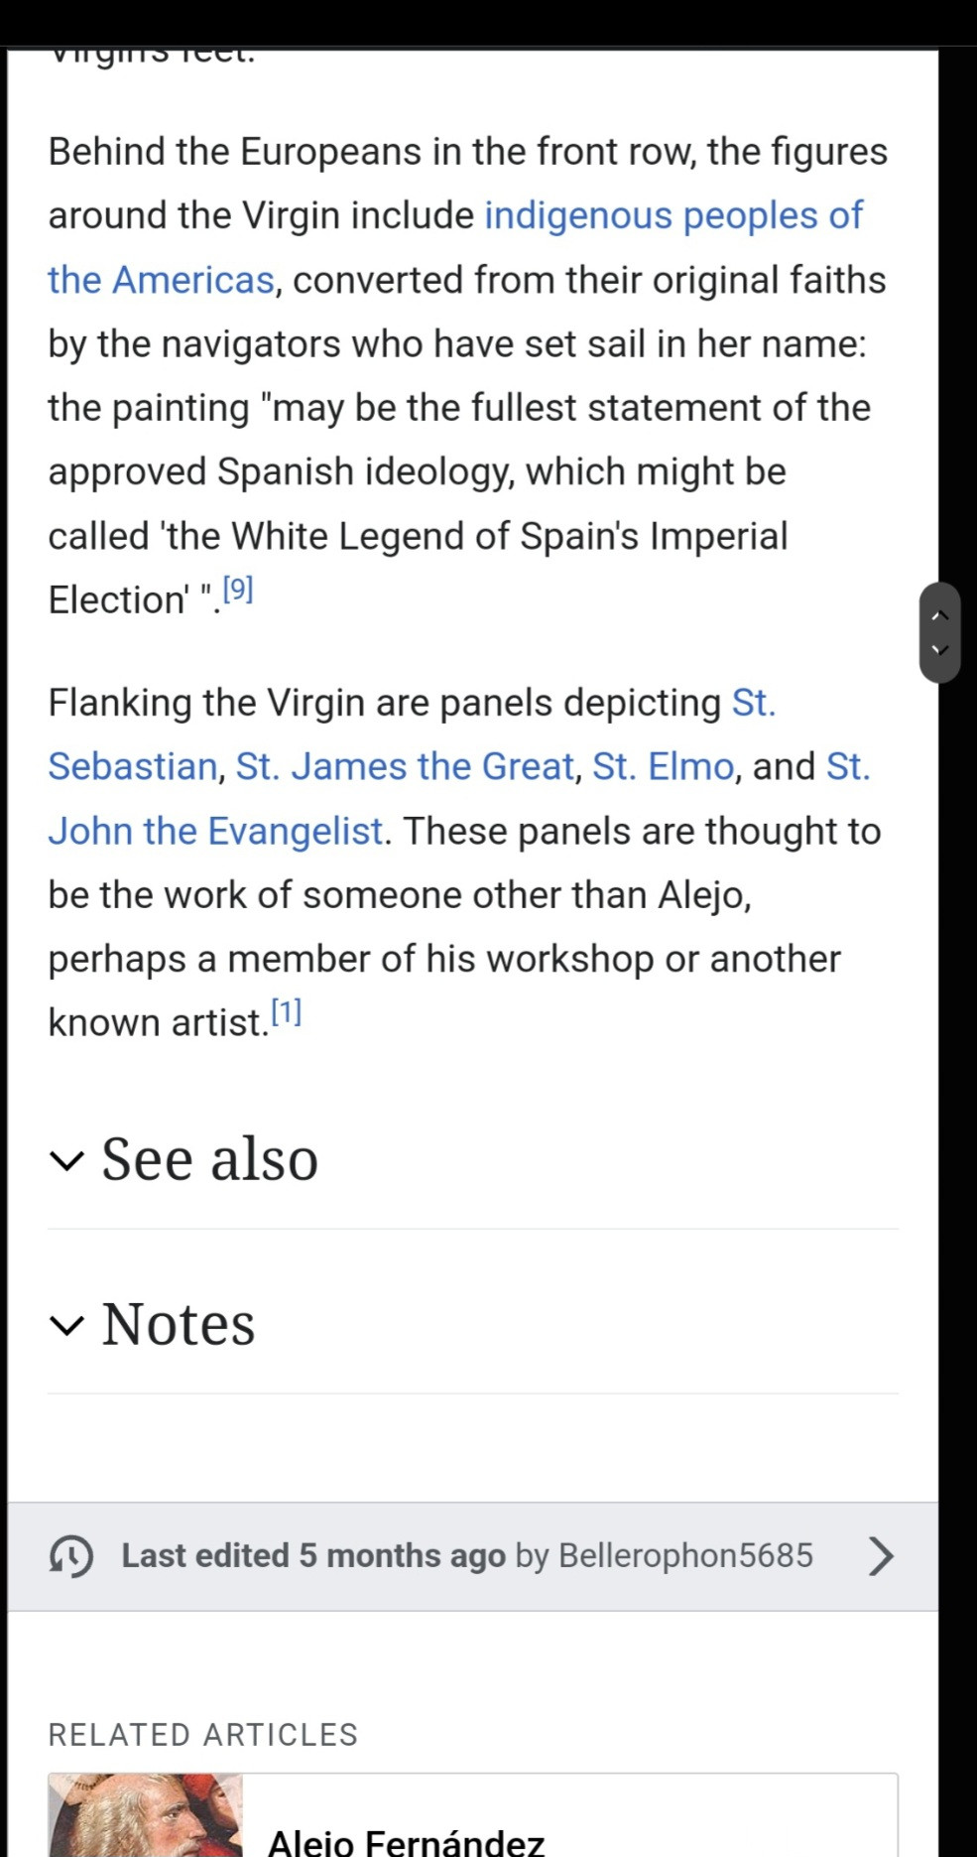Screen dimensions: 977x1857
Task: Open the St. Elmo article link
Action: (663, 766)
